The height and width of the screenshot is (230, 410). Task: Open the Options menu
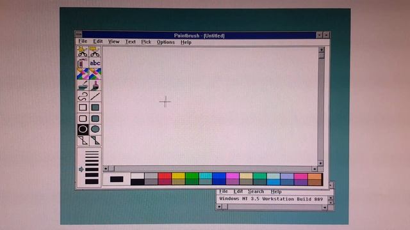click(x=165, y=42)
